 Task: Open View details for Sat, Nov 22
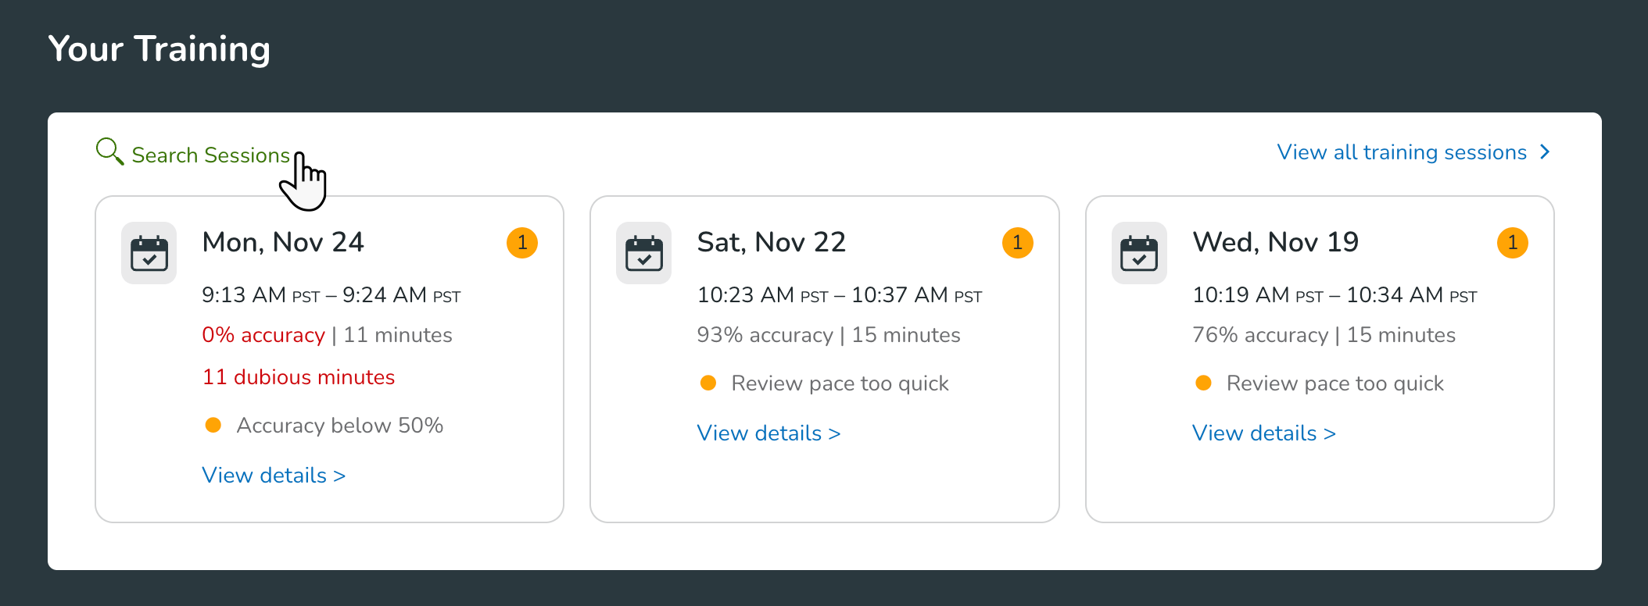(768, 433)
